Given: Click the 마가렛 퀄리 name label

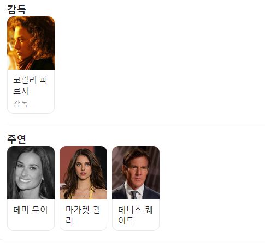Looking at the screenshot, I should pyautogui.click(x=83, y=215).
